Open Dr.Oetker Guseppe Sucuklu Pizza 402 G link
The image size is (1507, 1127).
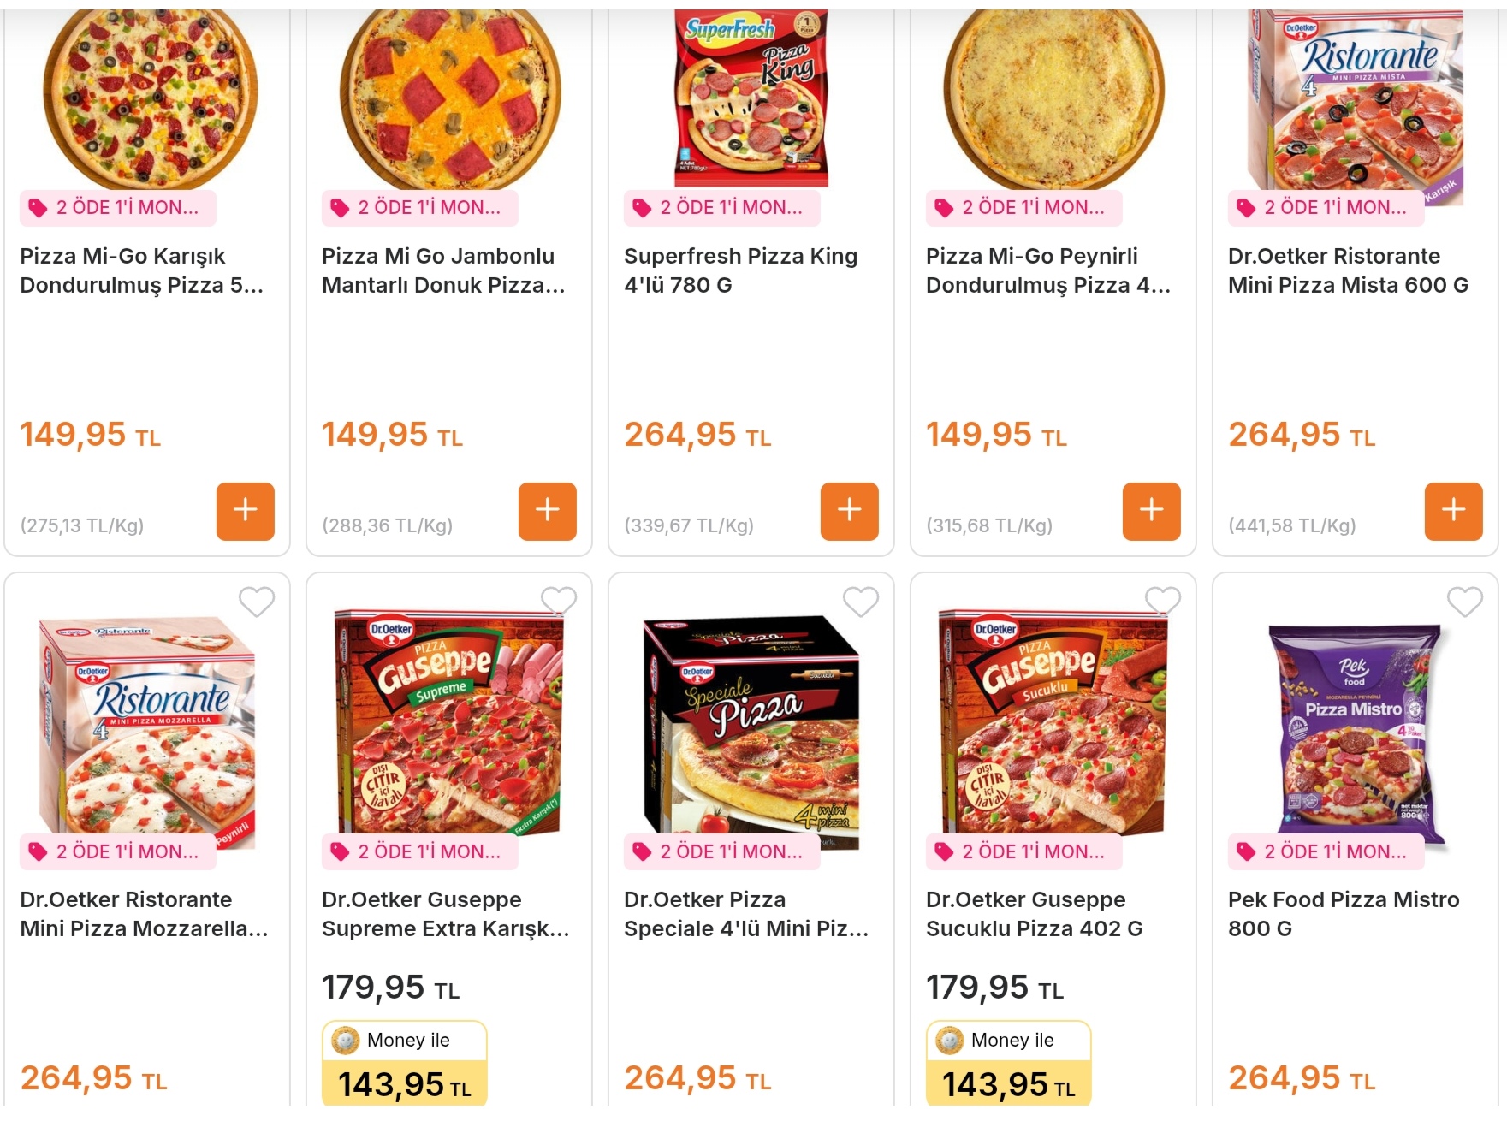1033,914
